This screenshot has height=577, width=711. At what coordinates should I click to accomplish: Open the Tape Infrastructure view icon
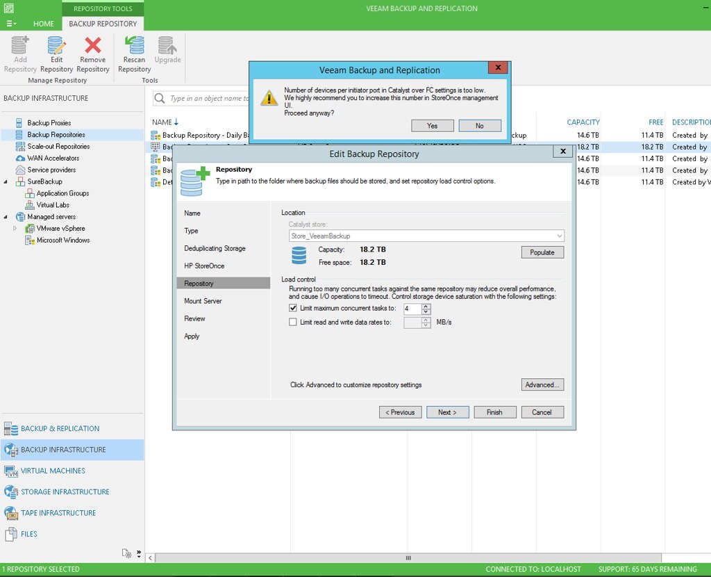pyautogui.click(x=11, y=513)
